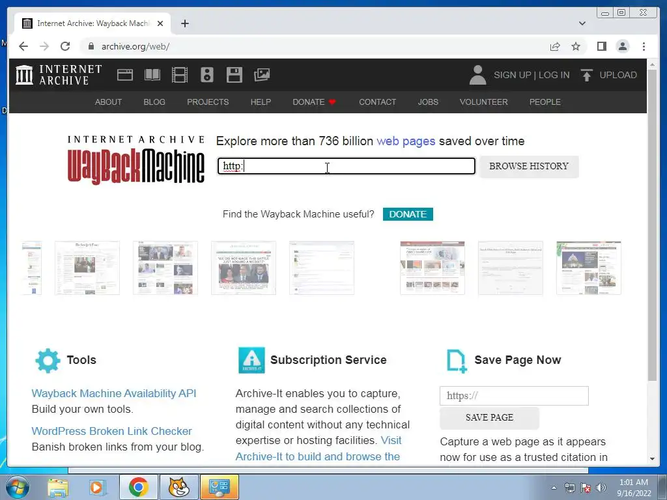Click the Tools gear icon
Screen dimensions: 667x500
[48, 361]
